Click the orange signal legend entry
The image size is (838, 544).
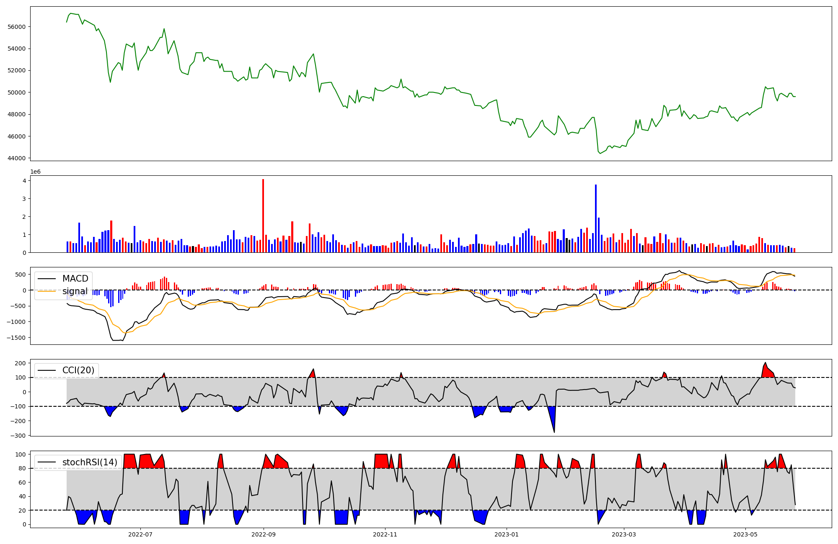[x=75, y=291]
